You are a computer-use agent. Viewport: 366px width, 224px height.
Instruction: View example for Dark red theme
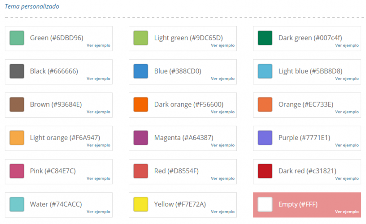[347, 178]
